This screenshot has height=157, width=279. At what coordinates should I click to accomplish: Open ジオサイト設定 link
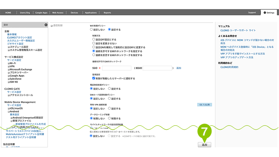[x=15, y=44]
